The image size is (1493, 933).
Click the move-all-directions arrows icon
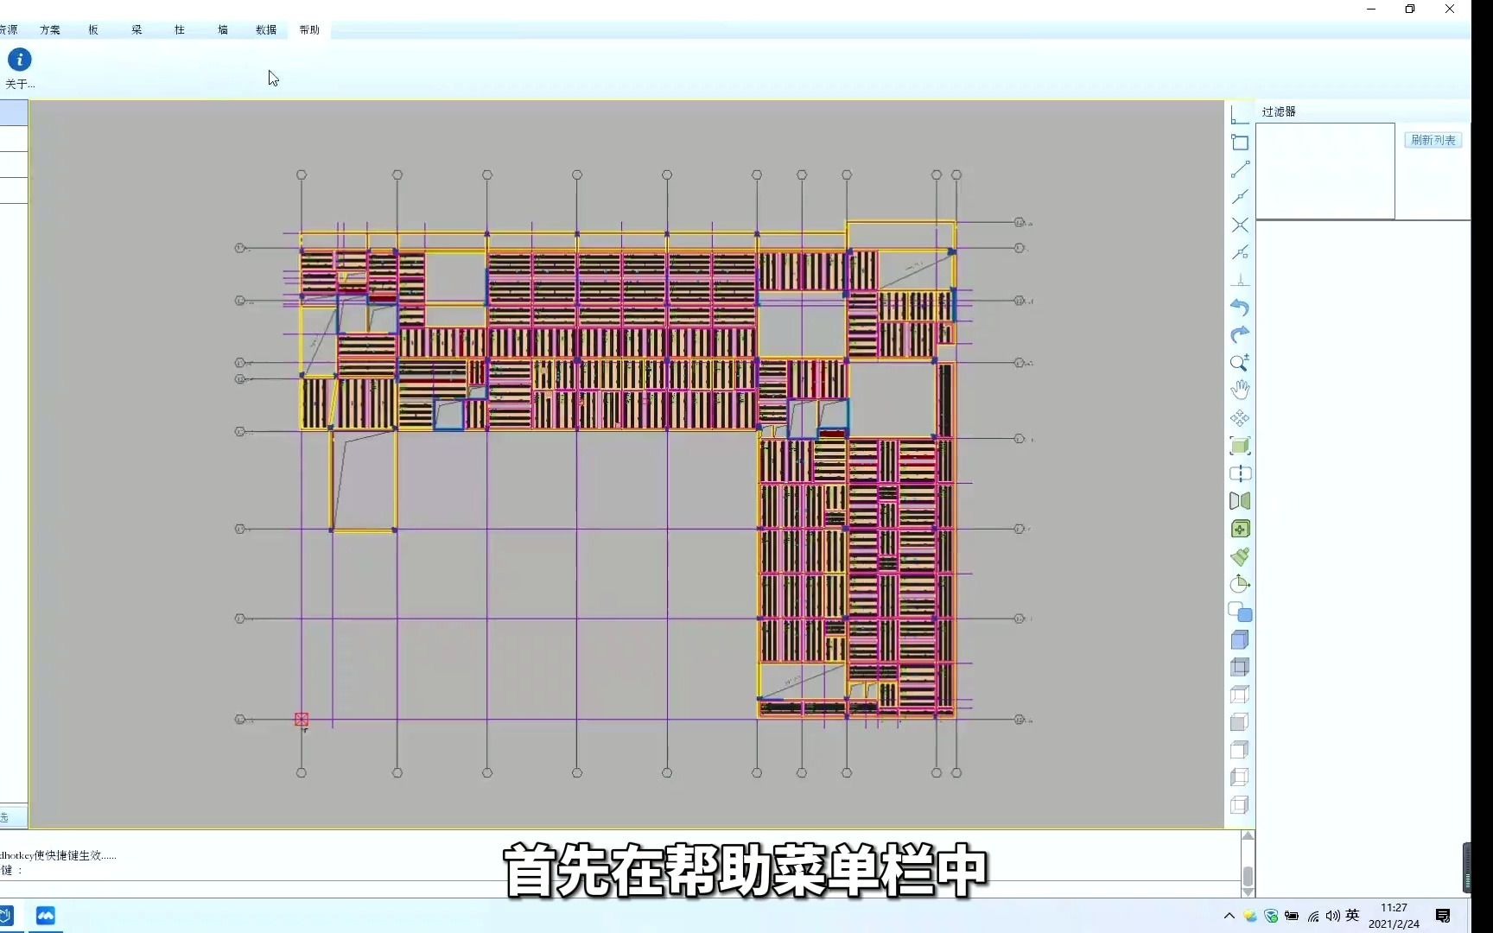point(1240,418)
